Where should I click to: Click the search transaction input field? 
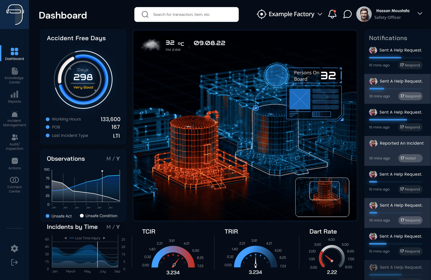tap(186, 15)
